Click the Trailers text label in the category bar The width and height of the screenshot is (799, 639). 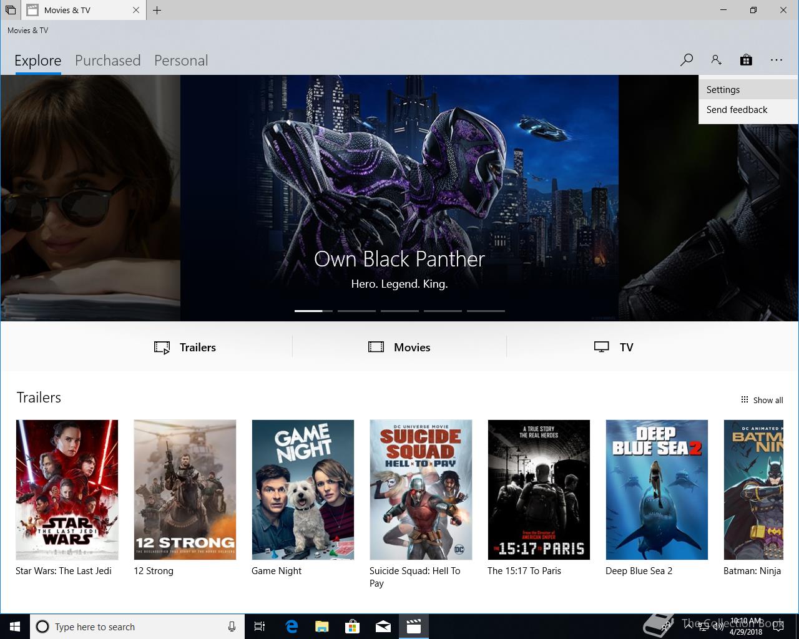coord(198,348)
